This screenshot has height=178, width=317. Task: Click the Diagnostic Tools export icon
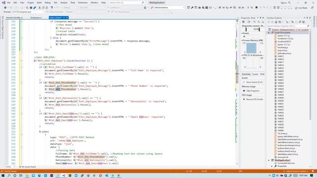[x=249, y=22]
